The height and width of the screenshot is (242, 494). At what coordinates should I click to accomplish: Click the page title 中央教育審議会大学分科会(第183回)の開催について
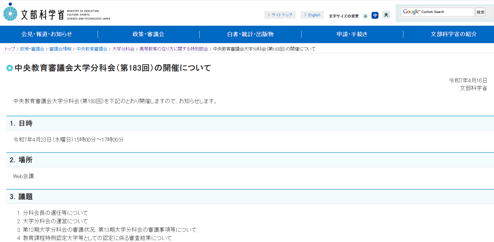(x=113, y=68)
